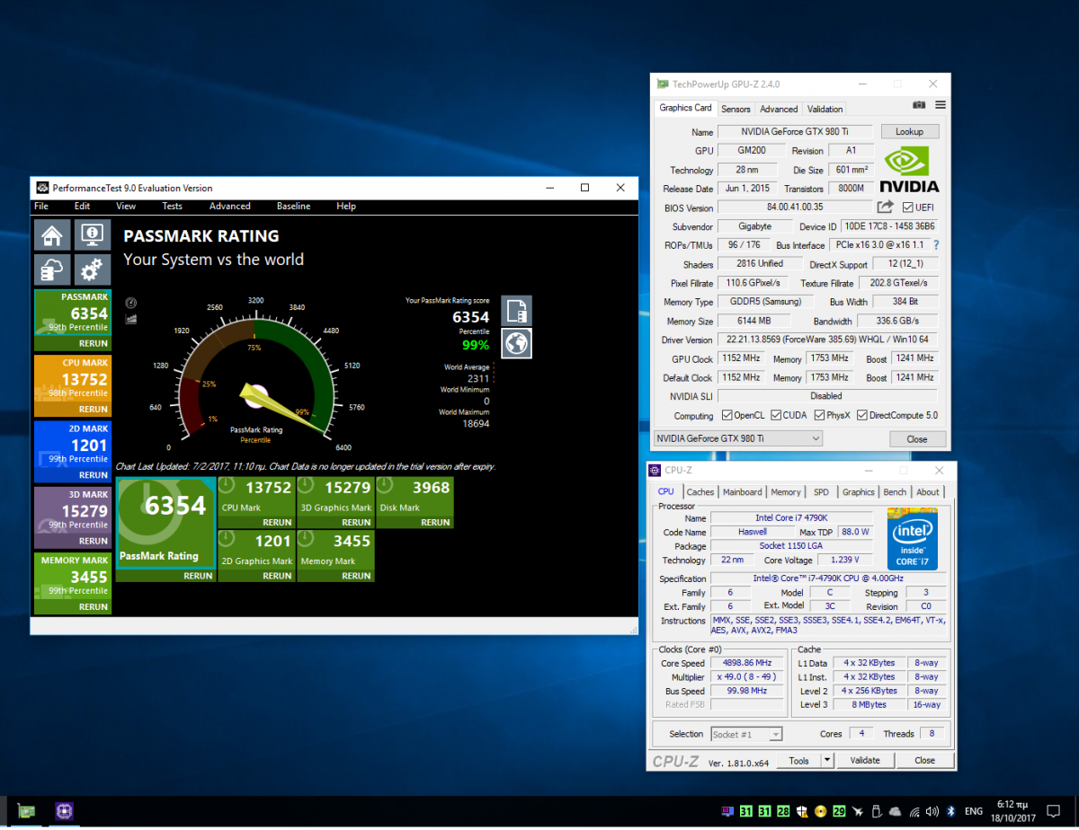Open the volume speaker icon in the system tray

coord(932,812)
